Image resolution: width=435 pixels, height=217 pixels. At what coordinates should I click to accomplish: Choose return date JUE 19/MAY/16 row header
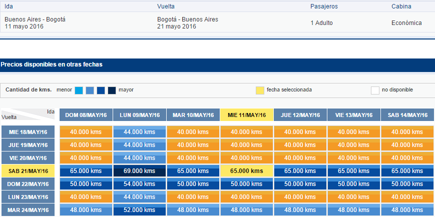click(x=28, y=145)
